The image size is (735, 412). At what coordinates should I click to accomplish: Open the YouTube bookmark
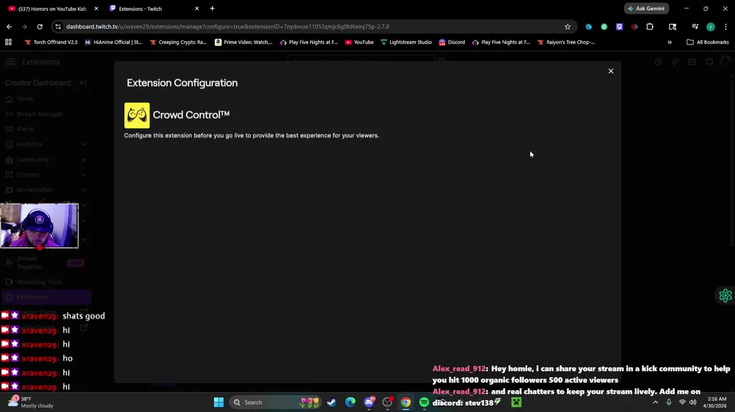pos(359,42)
